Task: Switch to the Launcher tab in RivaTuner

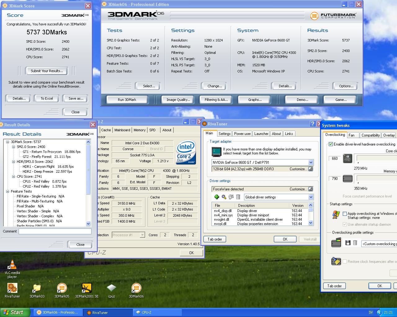Action: click(261, 134)
